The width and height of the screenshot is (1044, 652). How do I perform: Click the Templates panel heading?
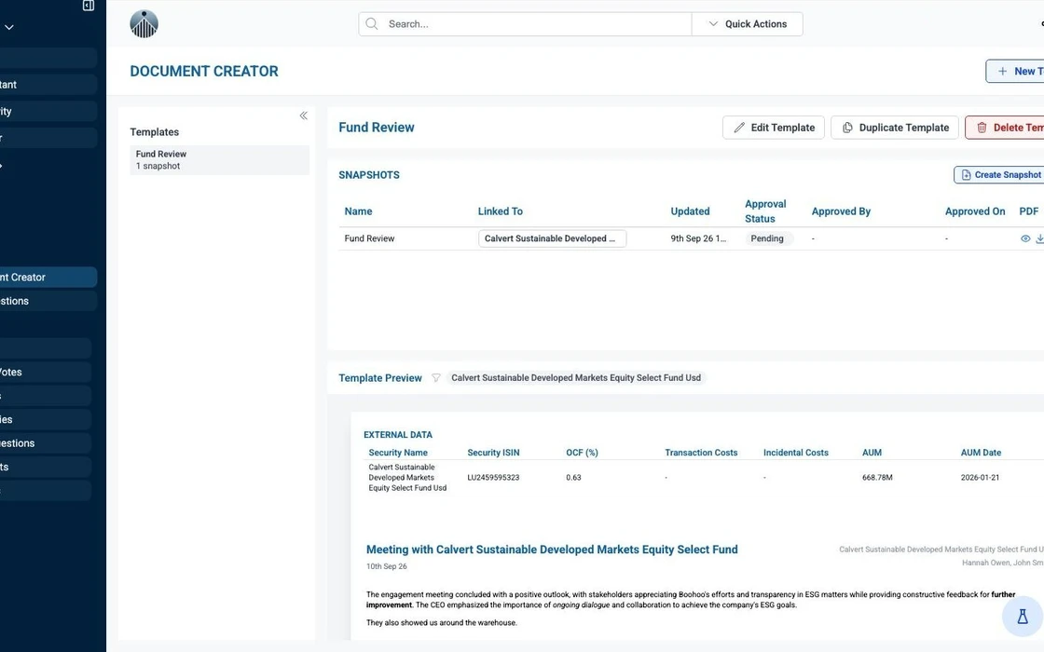point(155,132)
